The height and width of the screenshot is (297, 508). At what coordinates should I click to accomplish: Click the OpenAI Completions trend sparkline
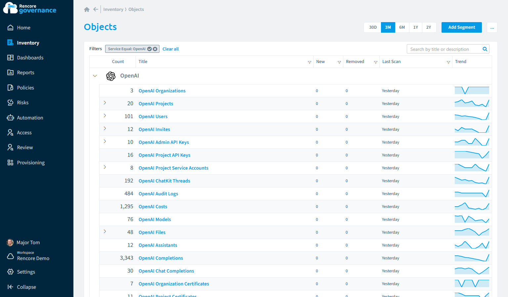tap(472, 258)
